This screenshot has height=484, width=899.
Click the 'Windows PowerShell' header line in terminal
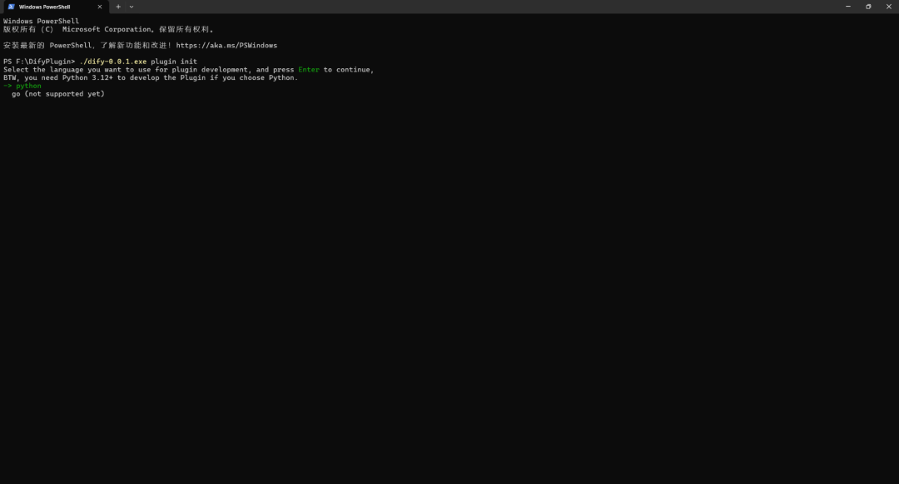[42, 21]
